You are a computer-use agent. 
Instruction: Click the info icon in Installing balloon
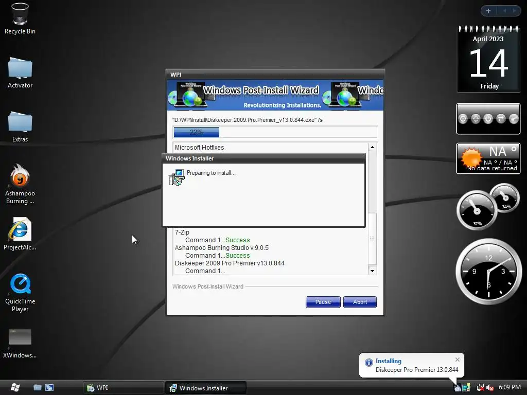click(368, 362)
